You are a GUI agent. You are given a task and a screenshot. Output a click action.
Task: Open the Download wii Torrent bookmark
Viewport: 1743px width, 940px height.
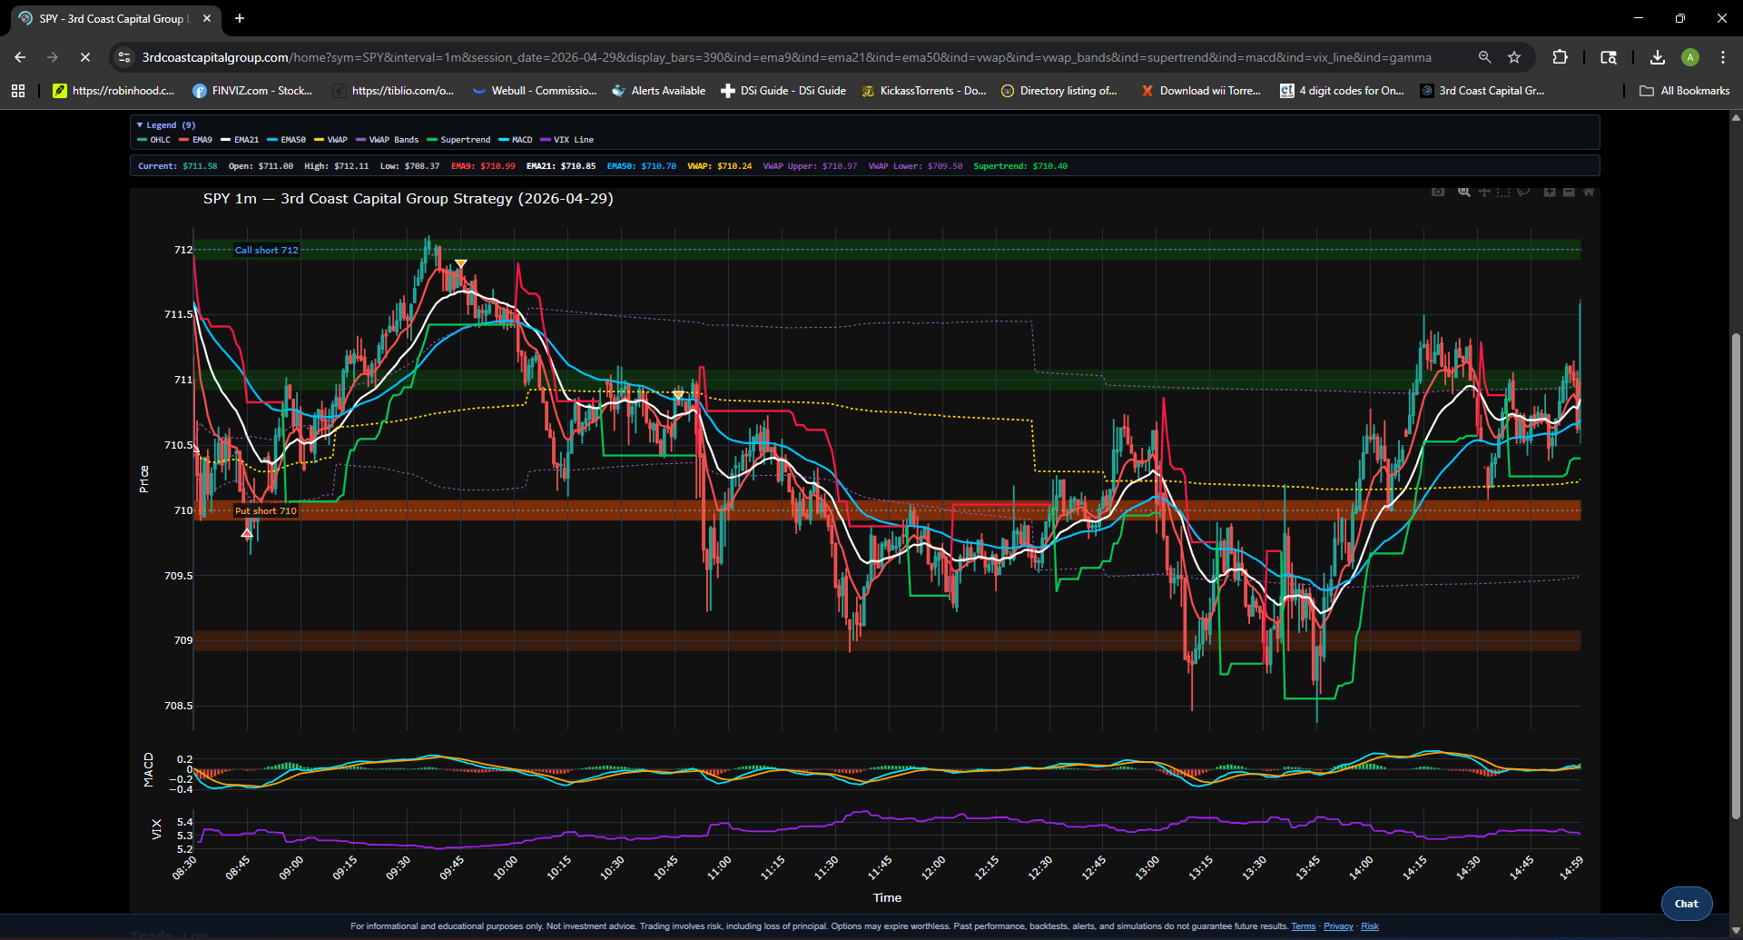[x=1201, y=91]
